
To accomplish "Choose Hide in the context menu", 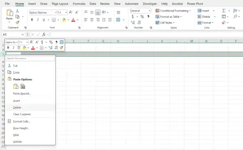I will (x=30, y=135).
